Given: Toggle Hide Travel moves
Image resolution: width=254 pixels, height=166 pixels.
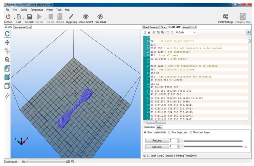Looking at the screenshot, I should point(100,17).
